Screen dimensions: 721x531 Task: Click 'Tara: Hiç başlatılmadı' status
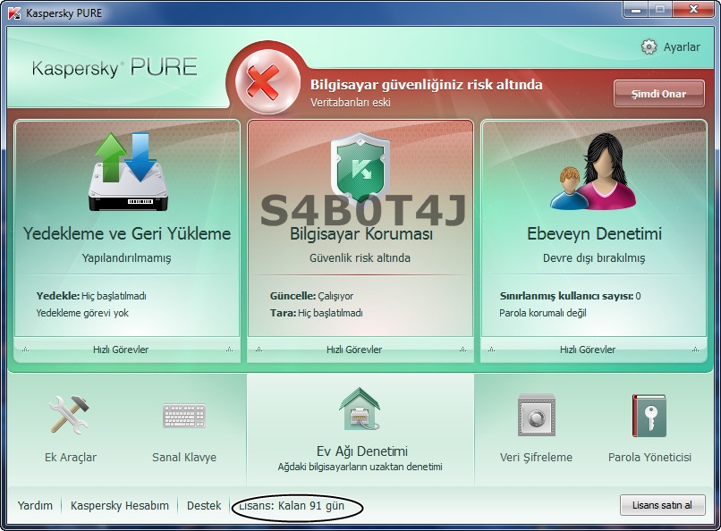pyautogui.click(x=317, y=313)
